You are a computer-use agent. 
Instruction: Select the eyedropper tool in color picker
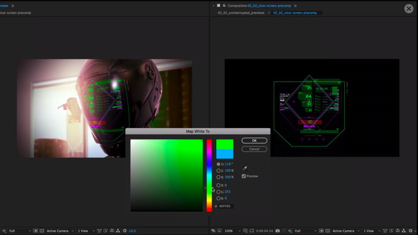click(x=245, y=168)
